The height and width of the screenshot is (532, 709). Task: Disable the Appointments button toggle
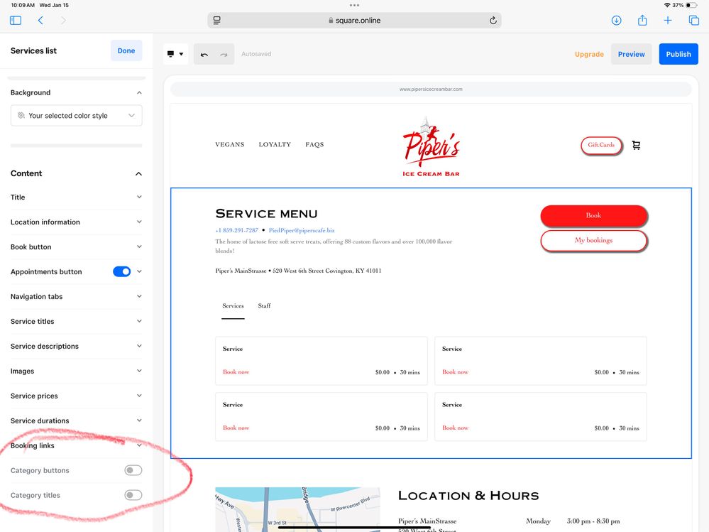click(121, 271)
